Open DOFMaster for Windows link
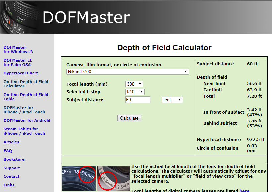Viewport: 272px width, 192px height. (18, 50)
